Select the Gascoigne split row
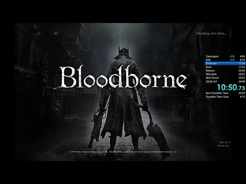Image resolution: width=246 pixels, height=184 pixels. [x=225, y=56]
